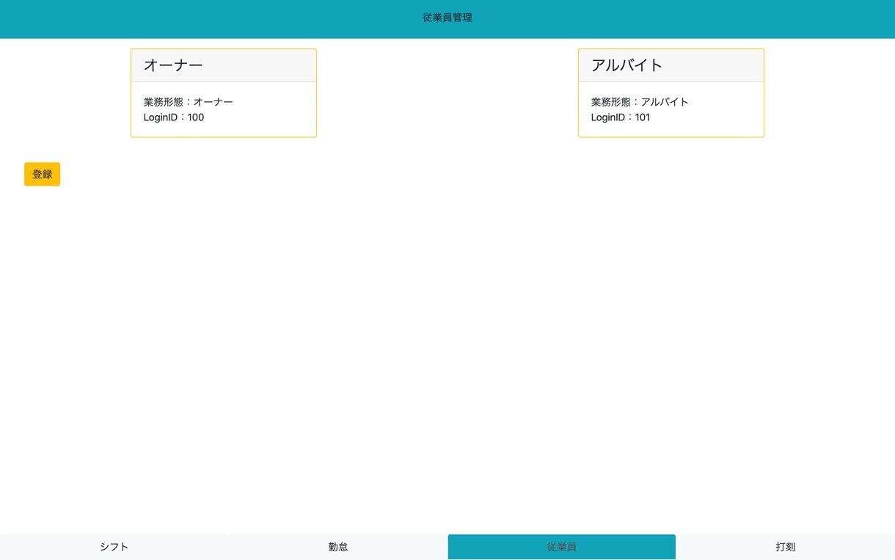Open the アルバイト employee card header
The height and width of the screenshot is (560, 895).
coord(671,65)
